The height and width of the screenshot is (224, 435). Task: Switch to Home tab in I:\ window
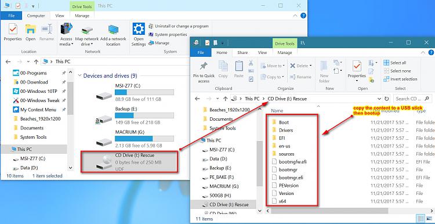click(x=222, y=52)
